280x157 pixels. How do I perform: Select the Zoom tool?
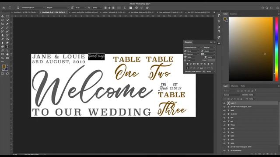click(x=3, y=58)
